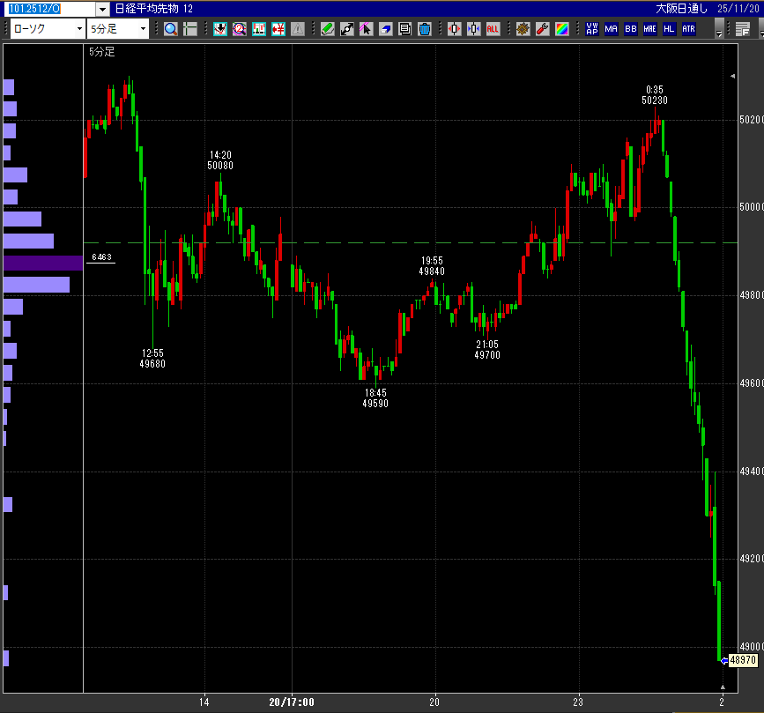Click the 48970 current price label
This screenshot has height=713, width=764.
click(x=743, y=660)
